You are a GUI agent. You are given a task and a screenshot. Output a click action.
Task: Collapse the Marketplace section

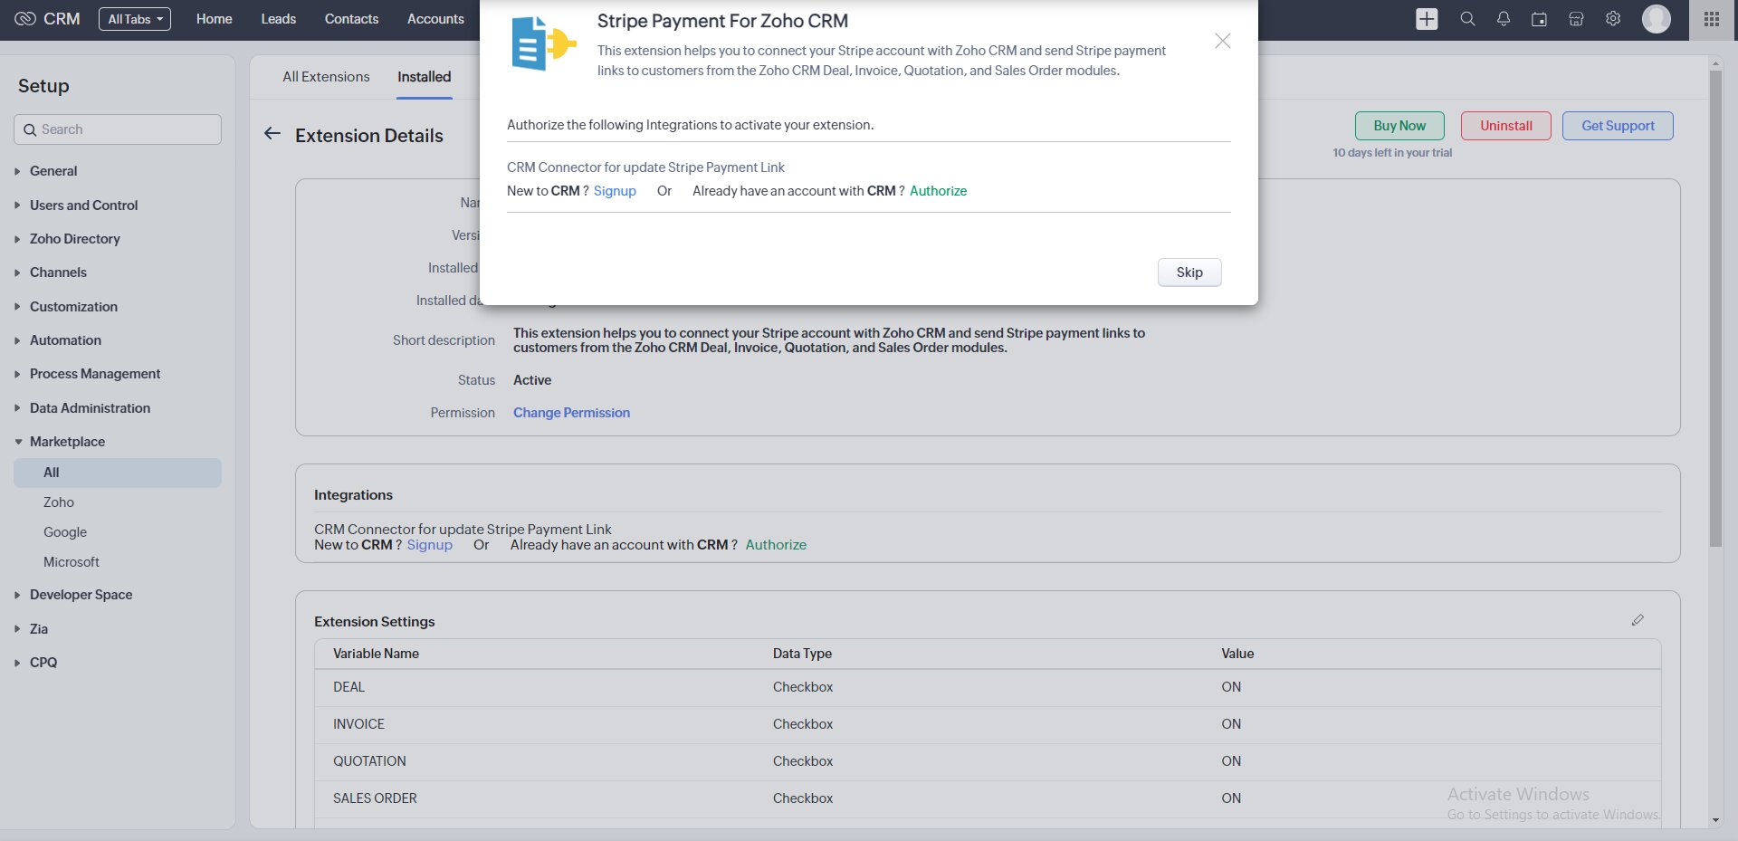(67, 442)
